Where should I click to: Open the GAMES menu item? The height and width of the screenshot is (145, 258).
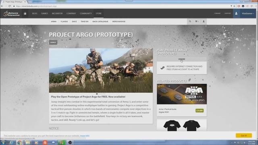coord(45,13)
